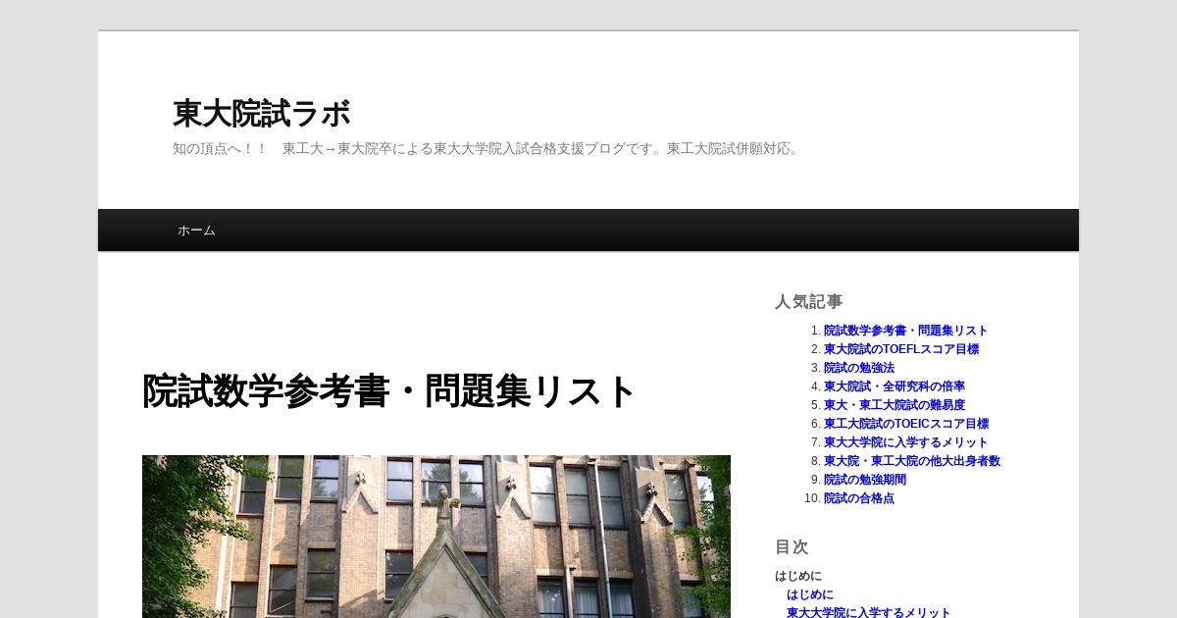Open 東大院試のTOEFLスコア目標 link
Screen dimensions: 1177x618
(x=901, y=349)
